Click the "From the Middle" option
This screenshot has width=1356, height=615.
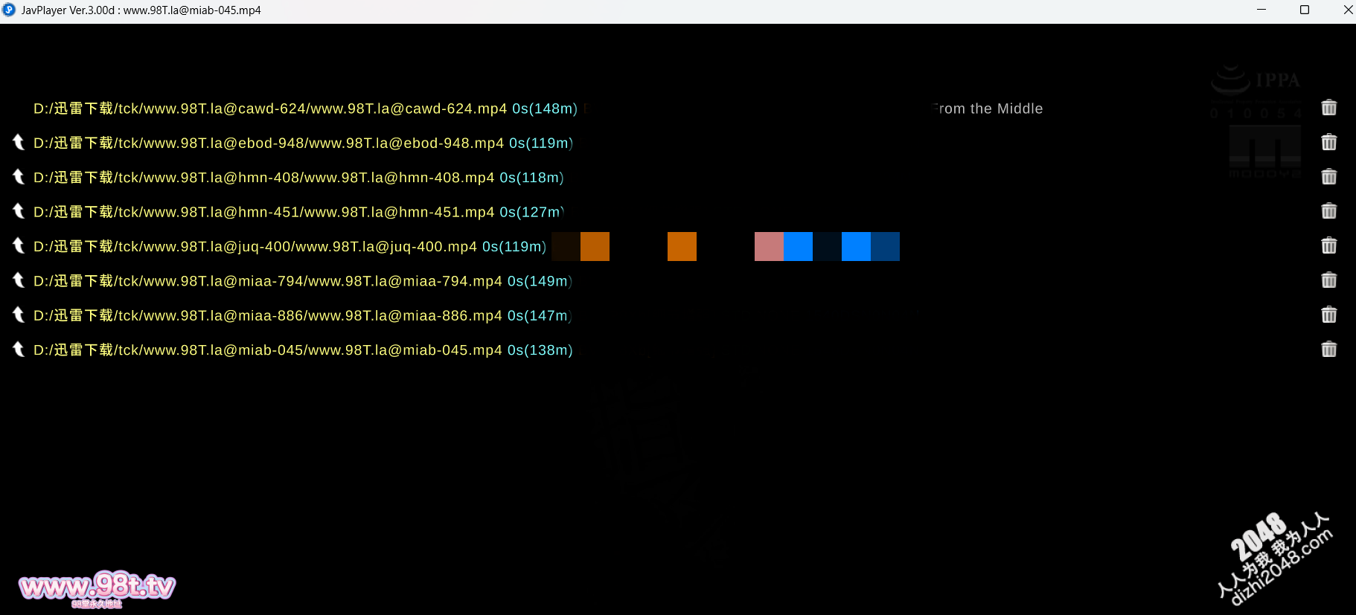coord(987,109)
